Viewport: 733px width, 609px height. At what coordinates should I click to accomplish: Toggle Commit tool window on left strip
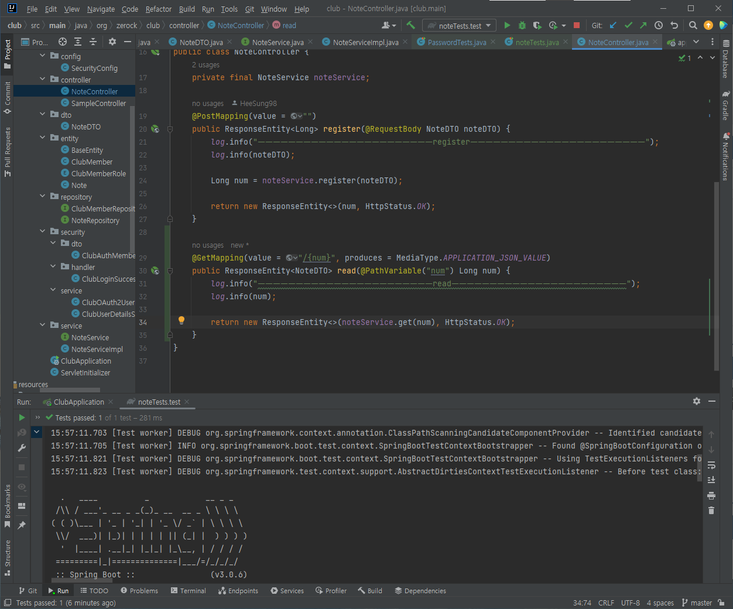(7, 97)
